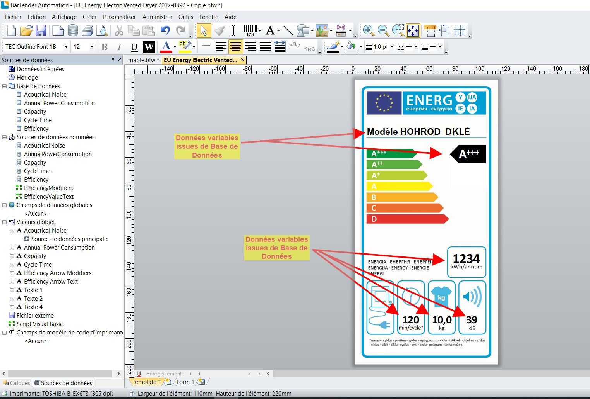This screenshot has height=399, width=590.
Task: Zoom out of the label
Action: [383, 31]
